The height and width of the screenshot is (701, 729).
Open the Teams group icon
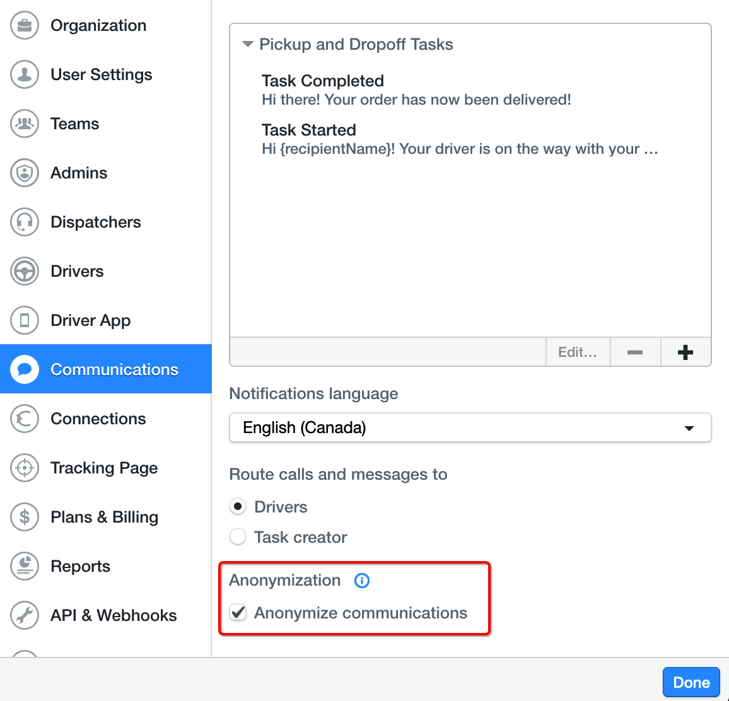[25, 124]
